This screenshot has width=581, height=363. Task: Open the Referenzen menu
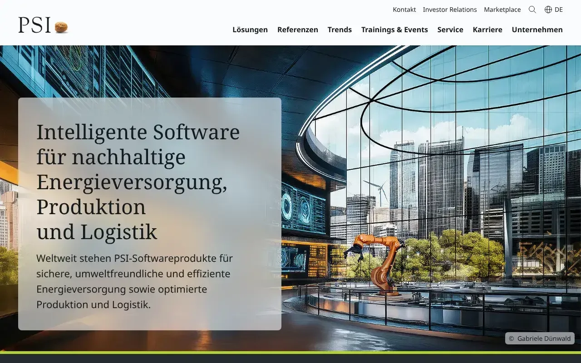(x=298, y=29)
